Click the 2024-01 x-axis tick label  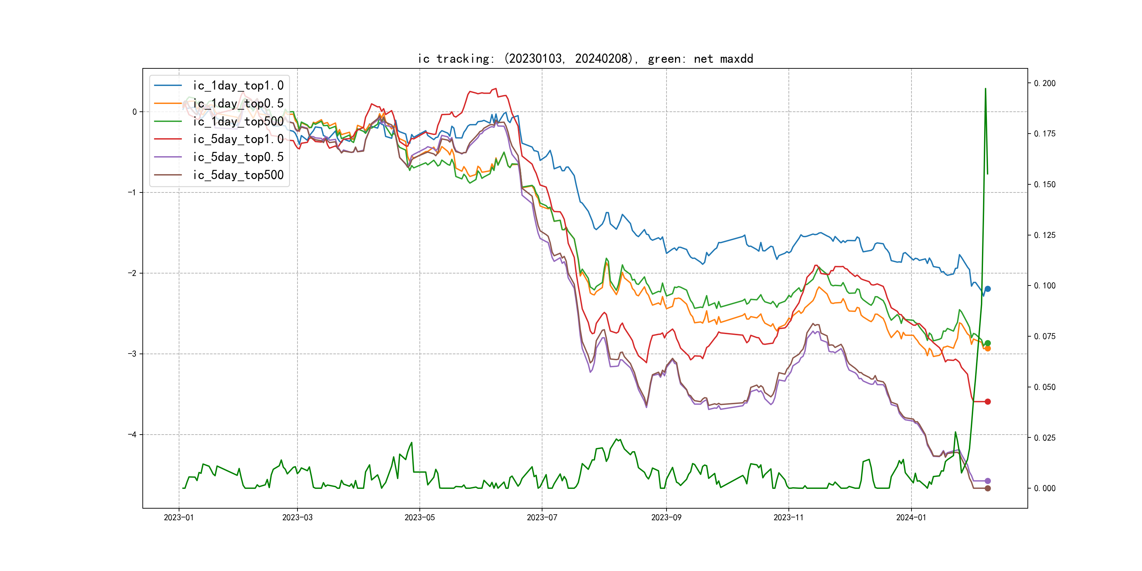tap(911, 517)
